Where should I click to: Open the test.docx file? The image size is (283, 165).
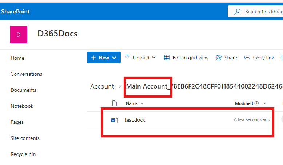tap(135, 120)
